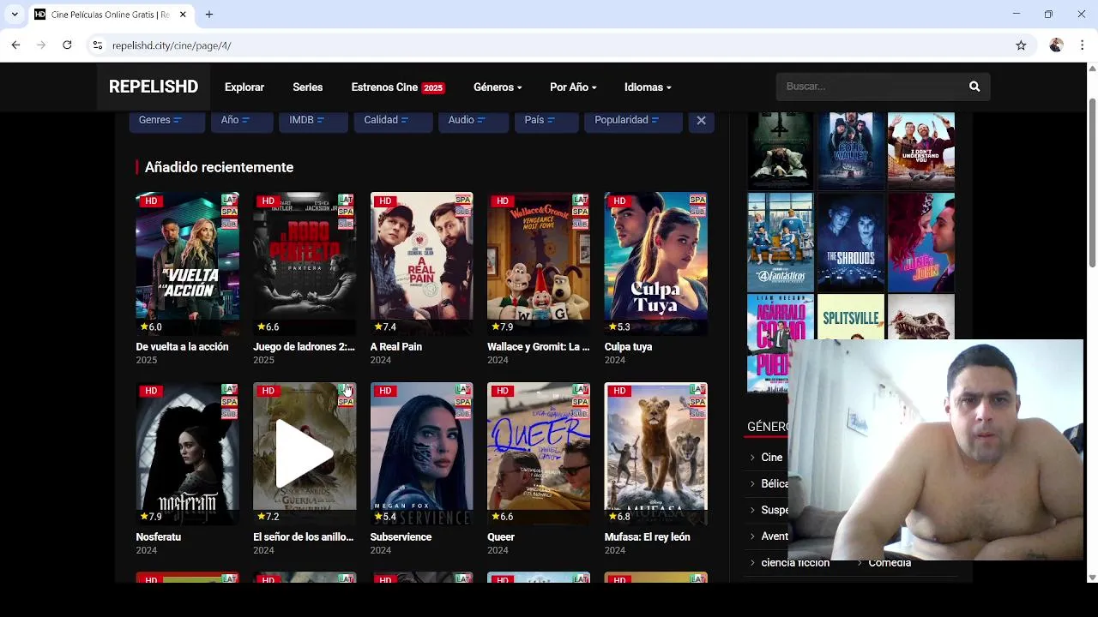Open the 4 Fantásticos sidebar poster

click(x=780, y=243)
